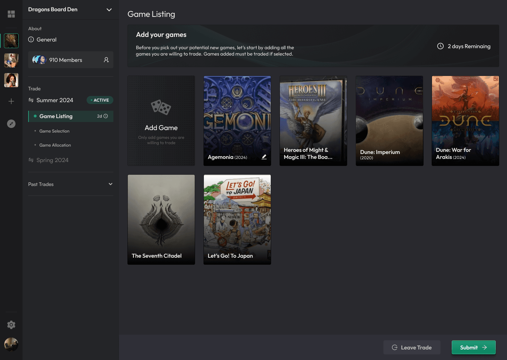
Task: Click the dice icon on Add Game card
Action: click(x=161, y=107)
